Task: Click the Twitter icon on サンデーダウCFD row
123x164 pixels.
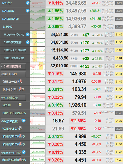Action: 28,34
